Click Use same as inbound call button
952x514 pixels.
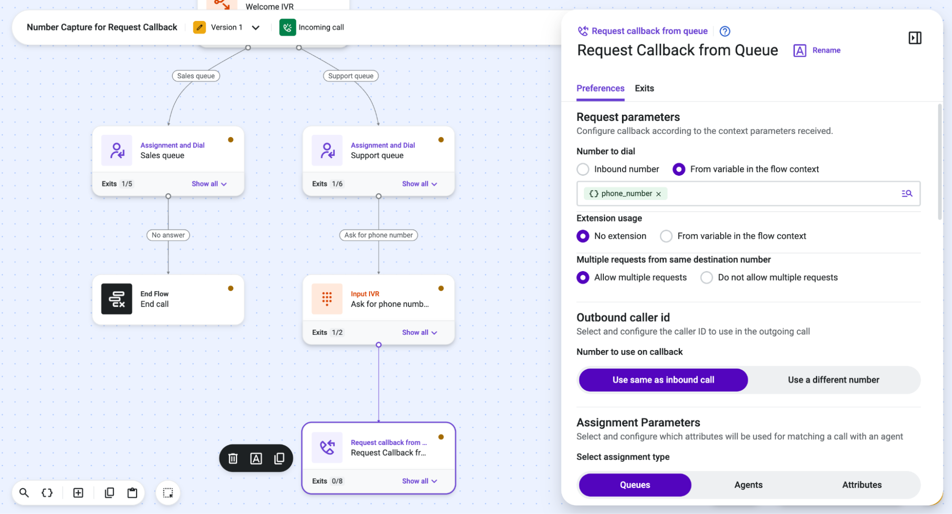(663, 380)
